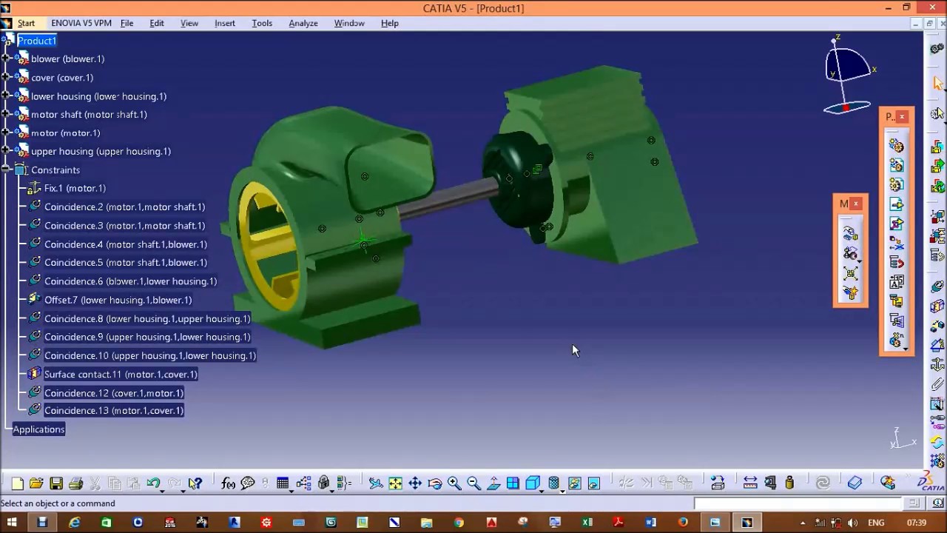The height and width of the screenshot is (533, 947).
Task: Expand the cover (cover.1) node
Action: 6,77
